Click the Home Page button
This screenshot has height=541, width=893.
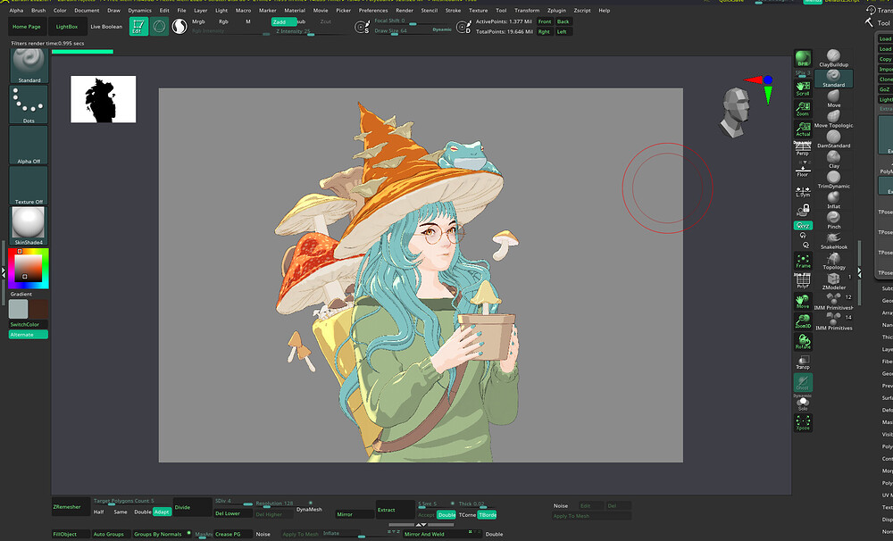click(x=27, y=27)
